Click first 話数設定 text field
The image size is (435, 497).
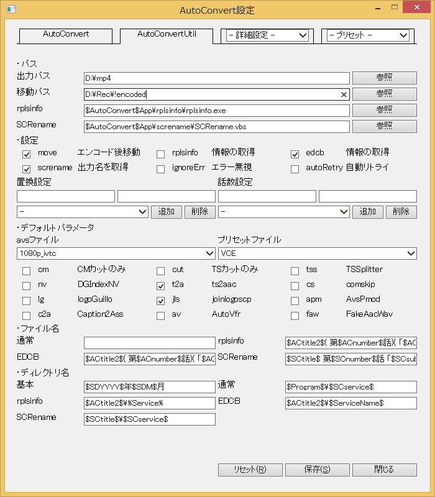[x=267, y=196]
